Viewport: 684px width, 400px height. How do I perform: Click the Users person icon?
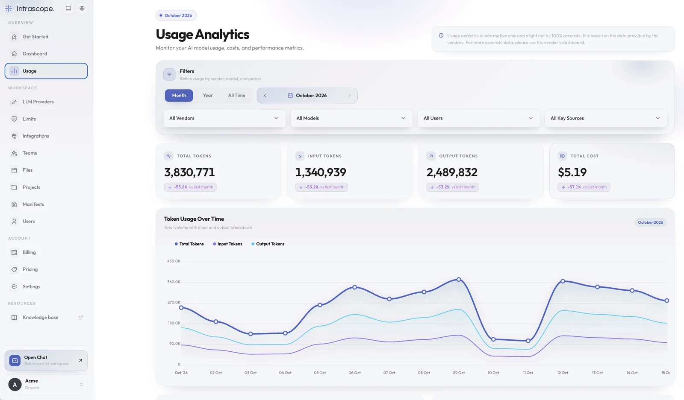(x=14, y=221)
